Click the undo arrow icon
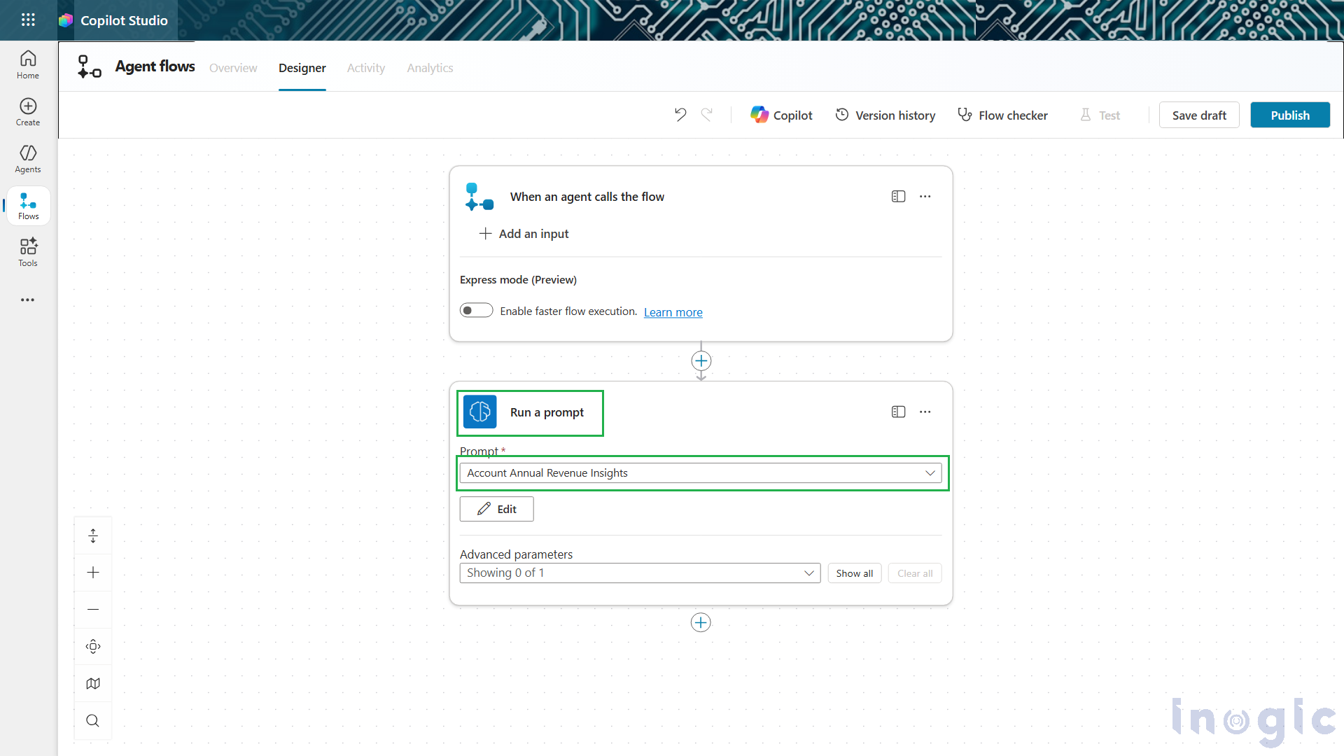 680,114
